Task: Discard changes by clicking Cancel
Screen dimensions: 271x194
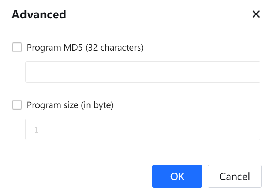Action: [x=234, y=176]
